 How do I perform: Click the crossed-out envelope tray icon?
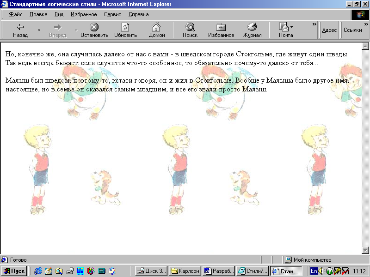click(x=345, y=271)
